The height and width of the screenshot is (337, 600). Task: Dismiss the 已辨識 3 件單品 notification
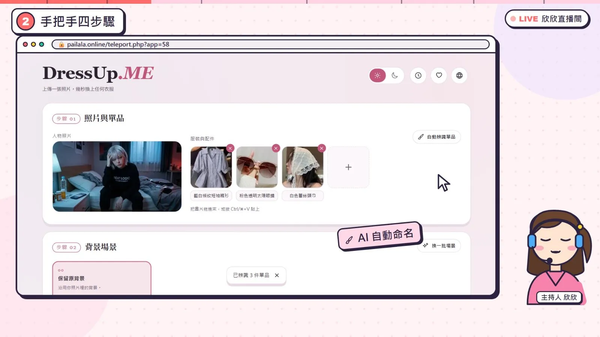277,275
